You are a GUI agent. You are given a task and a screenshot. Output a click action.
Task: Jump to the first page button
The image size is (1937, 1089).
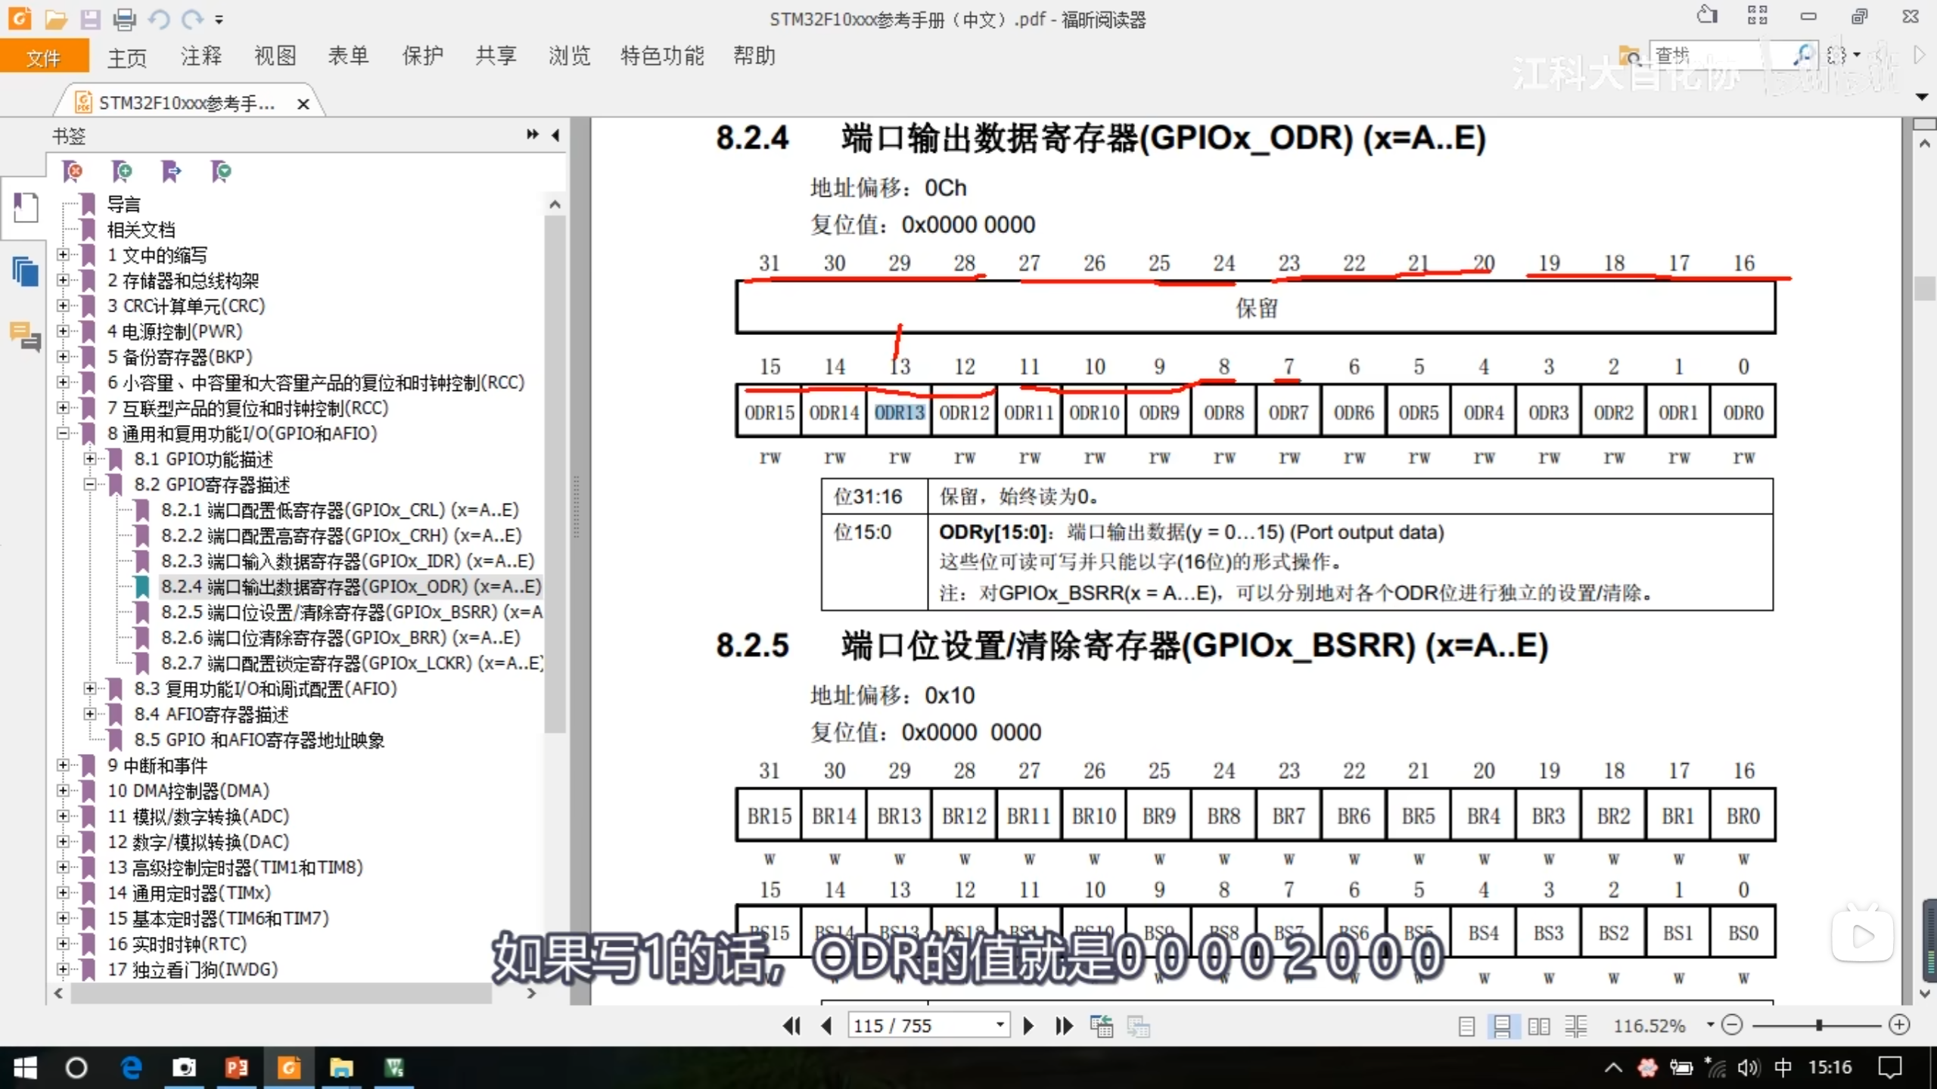791,1025
